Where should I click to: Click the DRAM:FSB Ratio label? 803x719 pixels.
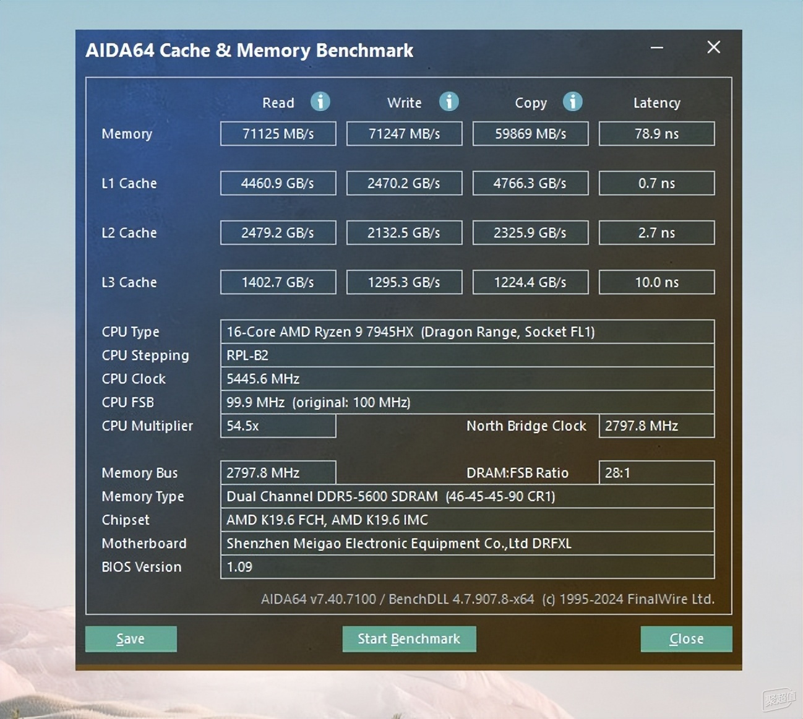517,473
